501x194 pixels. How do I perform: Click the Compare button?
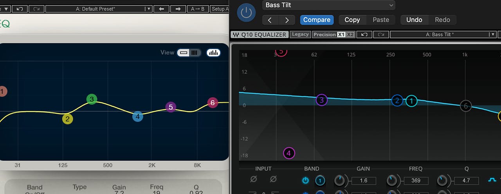coord(317,20)
